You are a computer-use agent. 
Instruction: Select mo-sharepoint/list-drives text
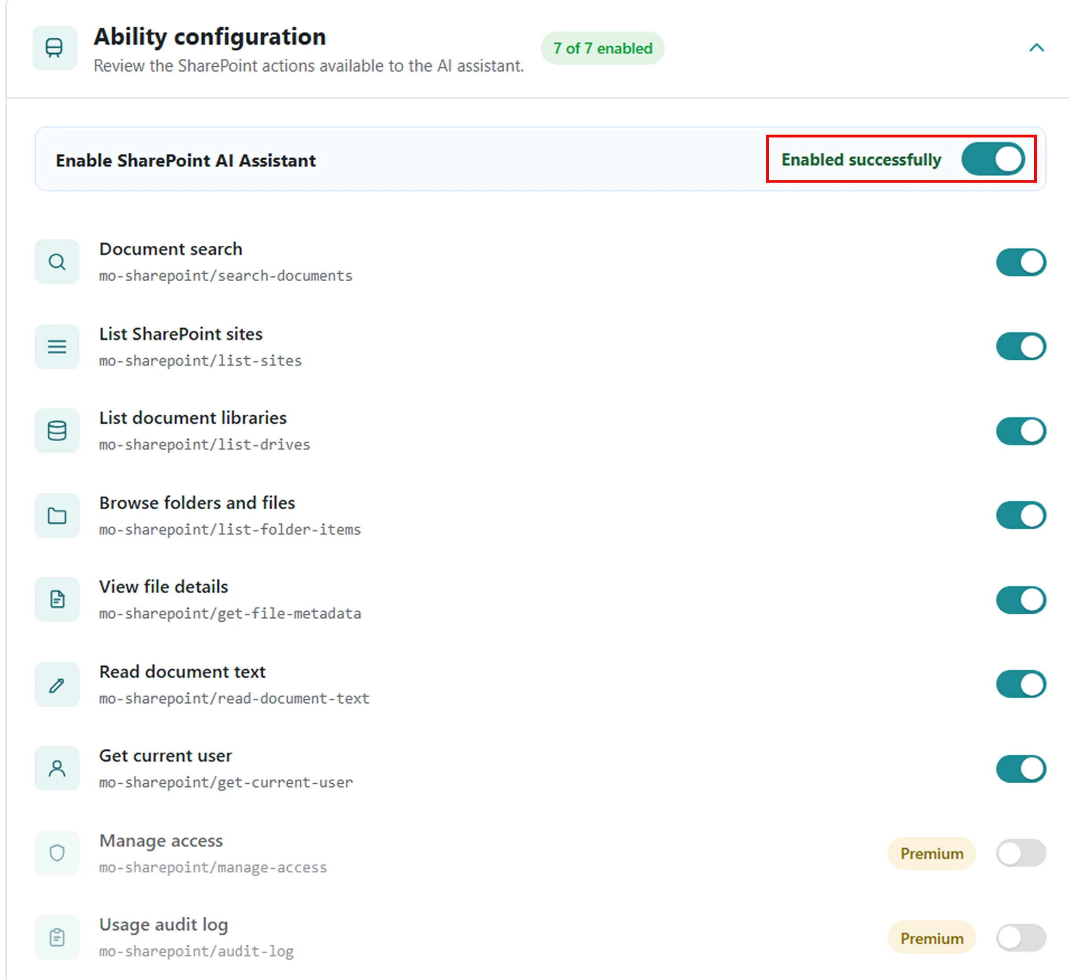[x=204, y=445]
